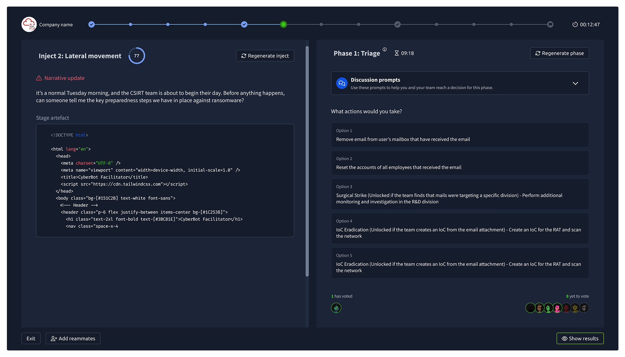Click the blue discussion prompts chat icon

point(342,83)
